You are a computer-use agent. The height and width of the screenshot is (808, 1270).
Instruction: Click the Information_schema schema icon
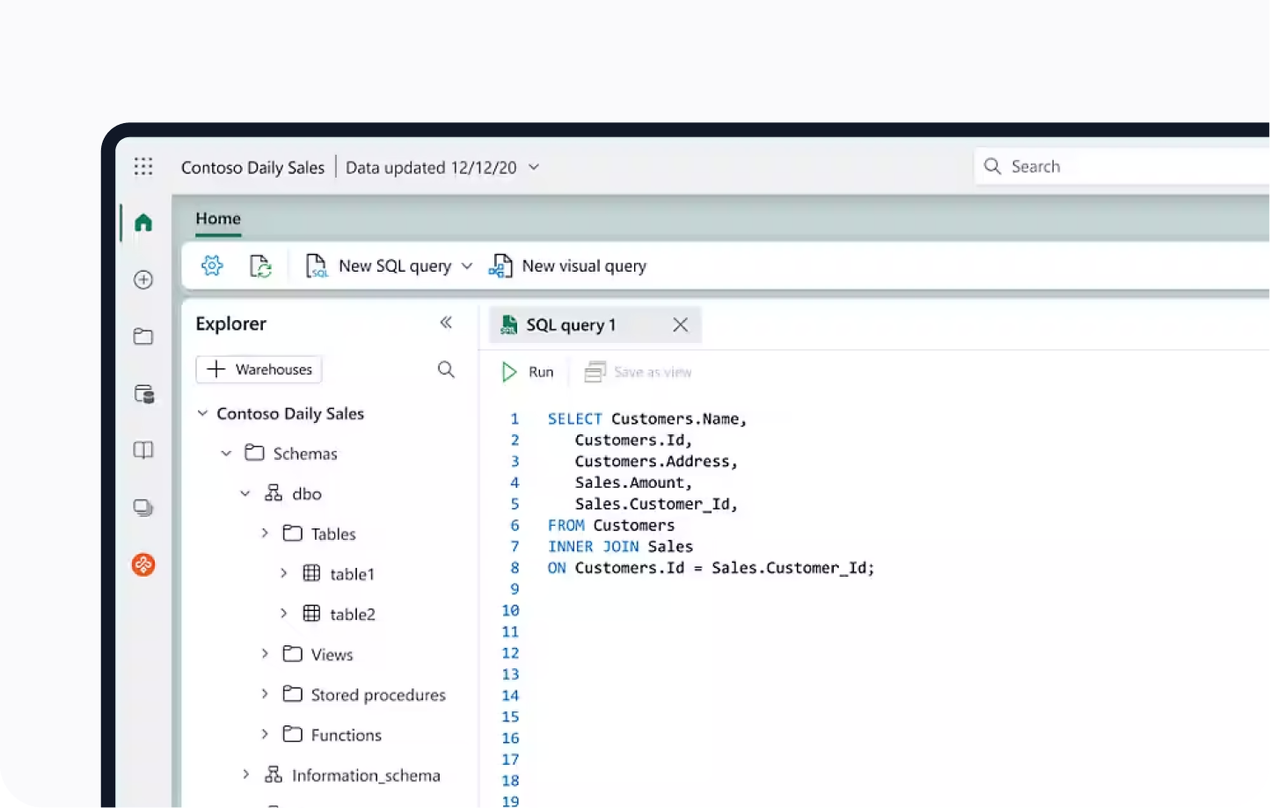[274, 775]
